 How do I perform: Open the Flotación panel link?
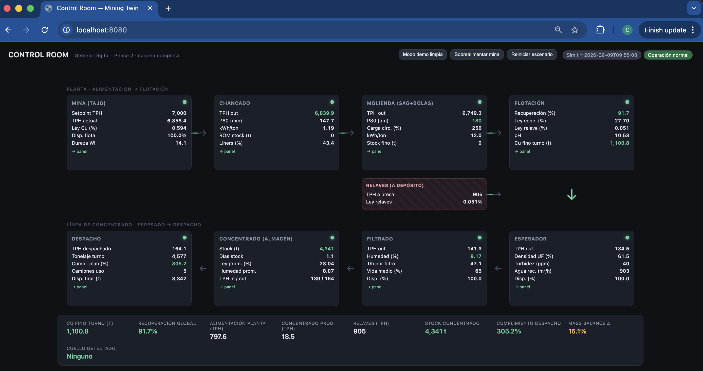click(522, 151)
